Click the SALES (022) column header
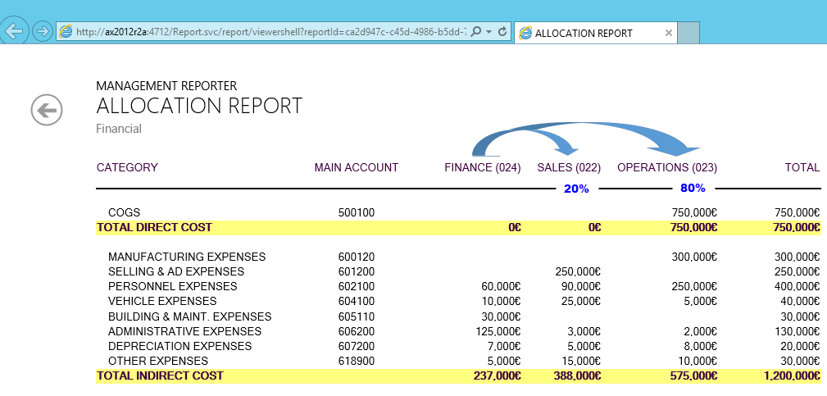Viewport: 827px width, 396px height. point(569,167)
